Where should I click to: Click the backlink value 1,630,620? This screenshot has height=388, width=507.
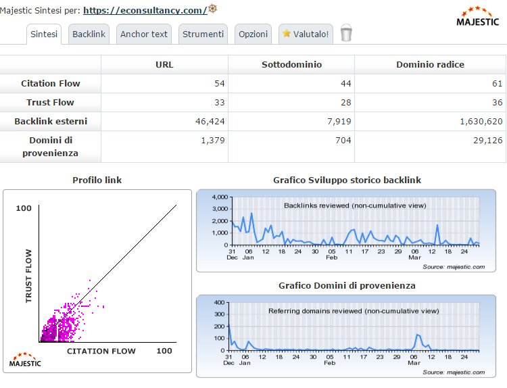481,122
